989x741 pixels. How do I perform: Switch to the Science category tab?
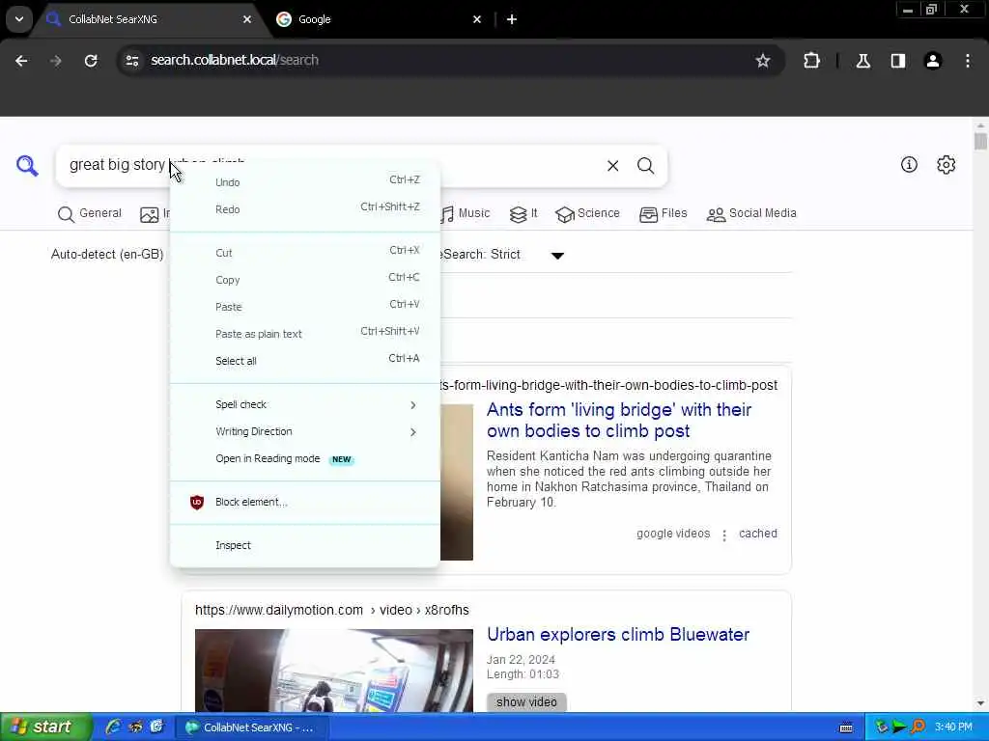(587, 213)
